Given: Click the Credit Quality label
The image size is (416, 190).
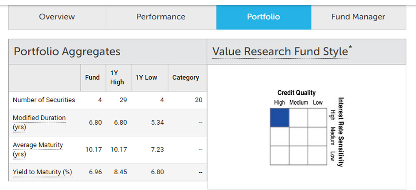Looking at the screenshot, I should pyautogui.click(x=296, y=93).
